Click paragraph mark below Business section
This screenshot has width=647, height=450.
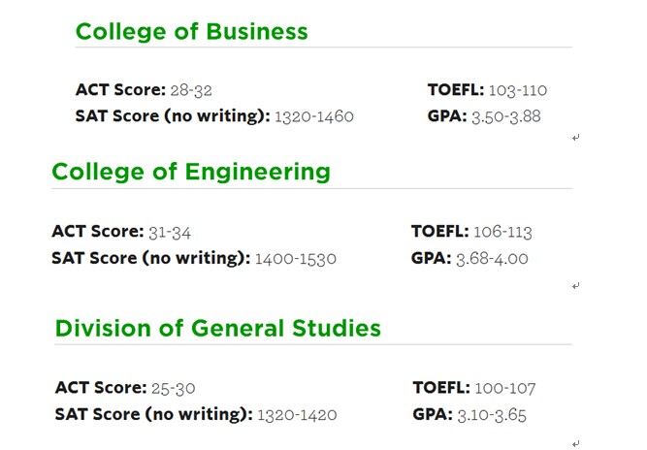click(x=576, y=138)
